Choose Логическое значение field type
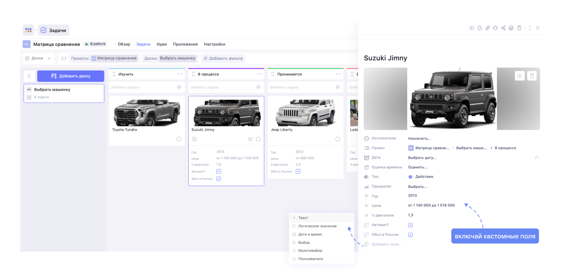The height and width of the screenshot is (274, 565). tap(322, 226)
